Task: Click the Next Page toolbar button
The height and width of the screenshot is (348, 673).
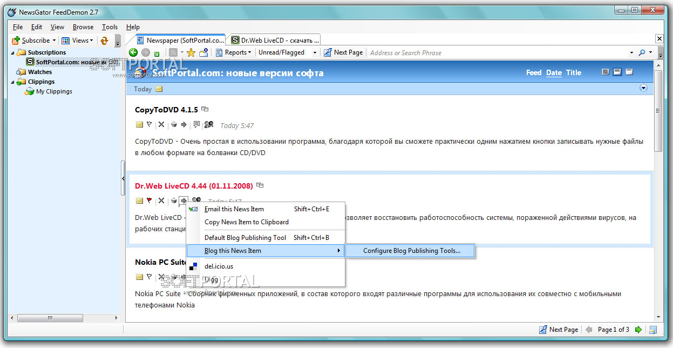Action: click(x=343, y=52)
